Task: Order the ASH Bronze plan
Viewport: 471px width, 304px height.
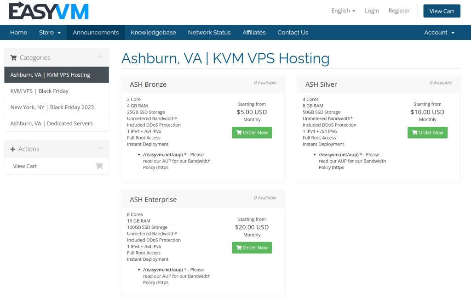Action: [x=252, y=133]
